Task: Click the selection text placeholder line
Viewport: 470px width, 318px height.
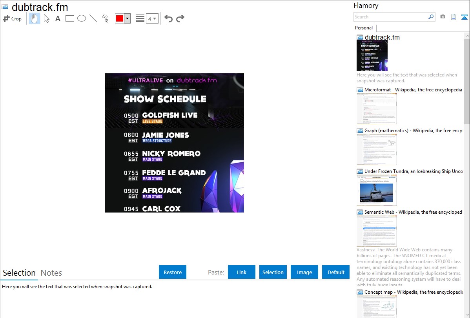Action: tap(77, 287)
